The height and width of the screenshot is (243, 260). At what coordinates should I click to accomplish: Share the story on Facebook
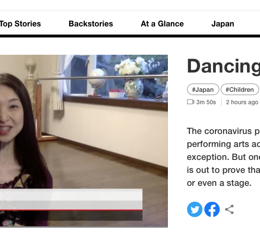(212, 209)
